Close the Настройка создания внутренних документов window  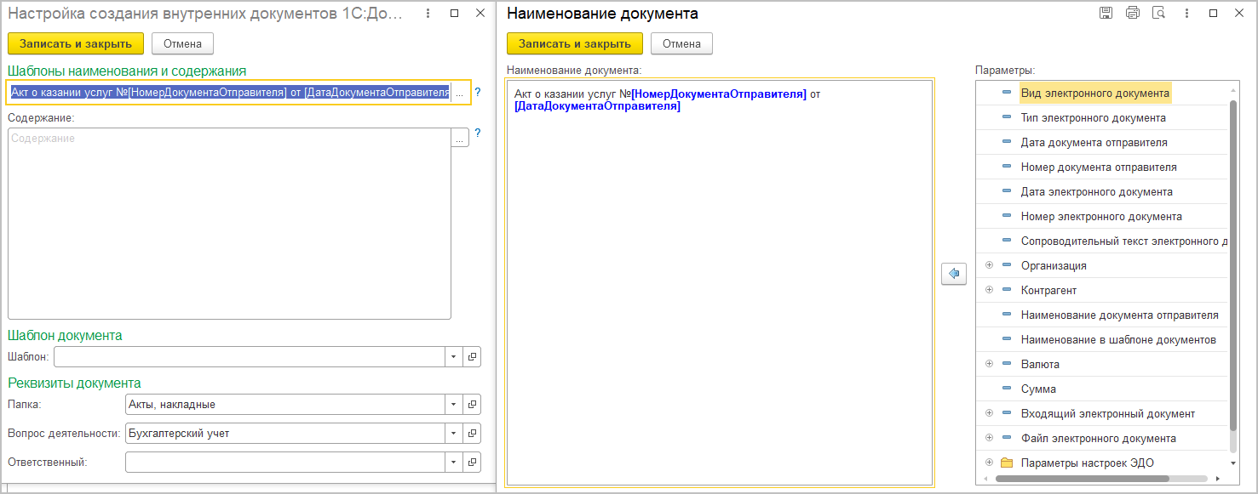pyautogui.click(x=480, y=14)
